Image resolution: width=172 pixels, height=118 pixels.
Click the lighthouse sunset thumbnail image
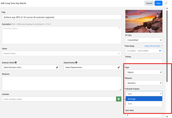tap(144, 21)
